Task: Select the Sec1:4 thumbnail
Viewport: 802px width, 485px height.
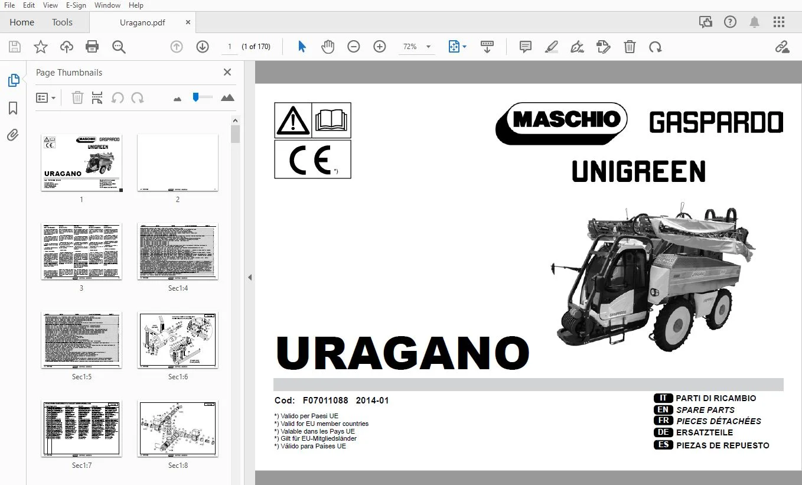Action: click(178, 252)
